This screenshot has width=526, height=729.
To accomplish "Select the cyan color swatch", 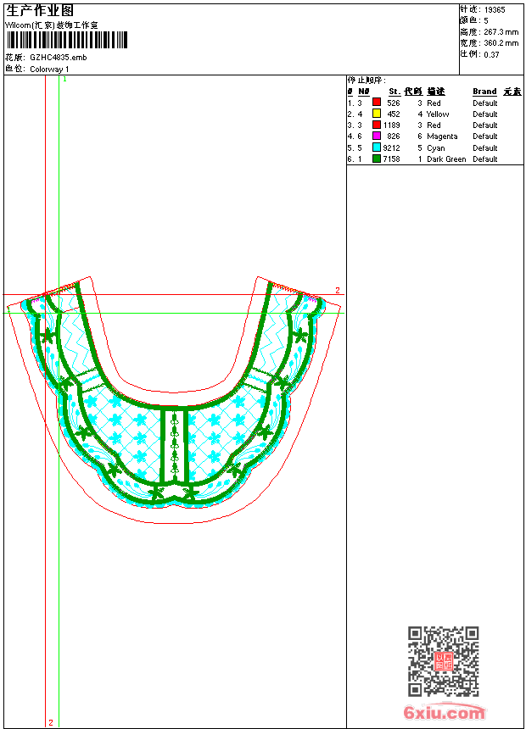I will tap(377, 147).
